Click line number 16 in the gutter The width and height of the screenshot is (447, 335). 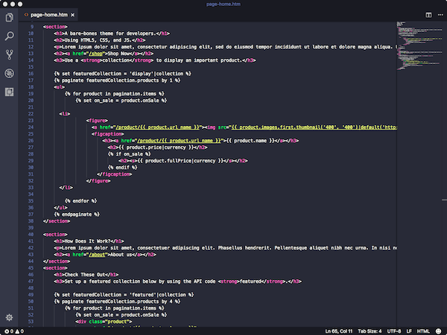coord(31,74)
